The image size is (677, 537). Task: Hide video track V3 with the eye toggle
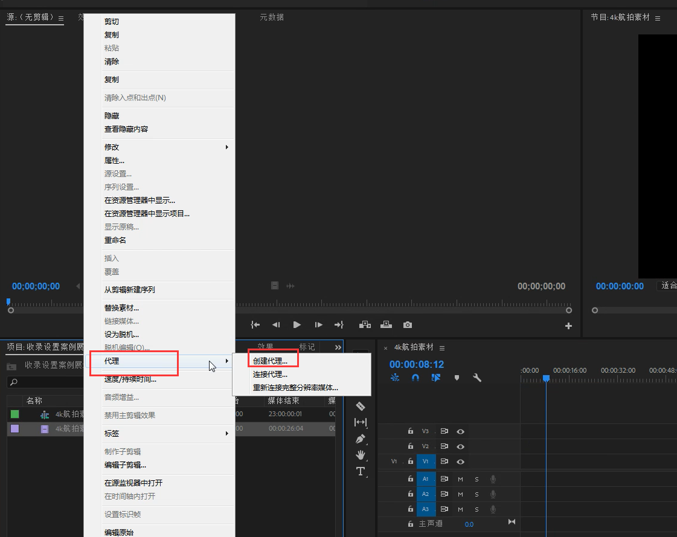point(460,431)
